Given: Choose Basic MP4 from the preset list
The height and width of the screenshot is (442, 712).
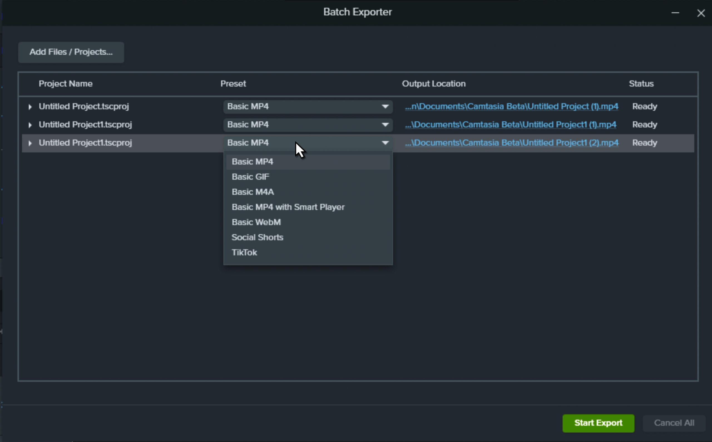Looking at the screenshot, I should 308,162.
